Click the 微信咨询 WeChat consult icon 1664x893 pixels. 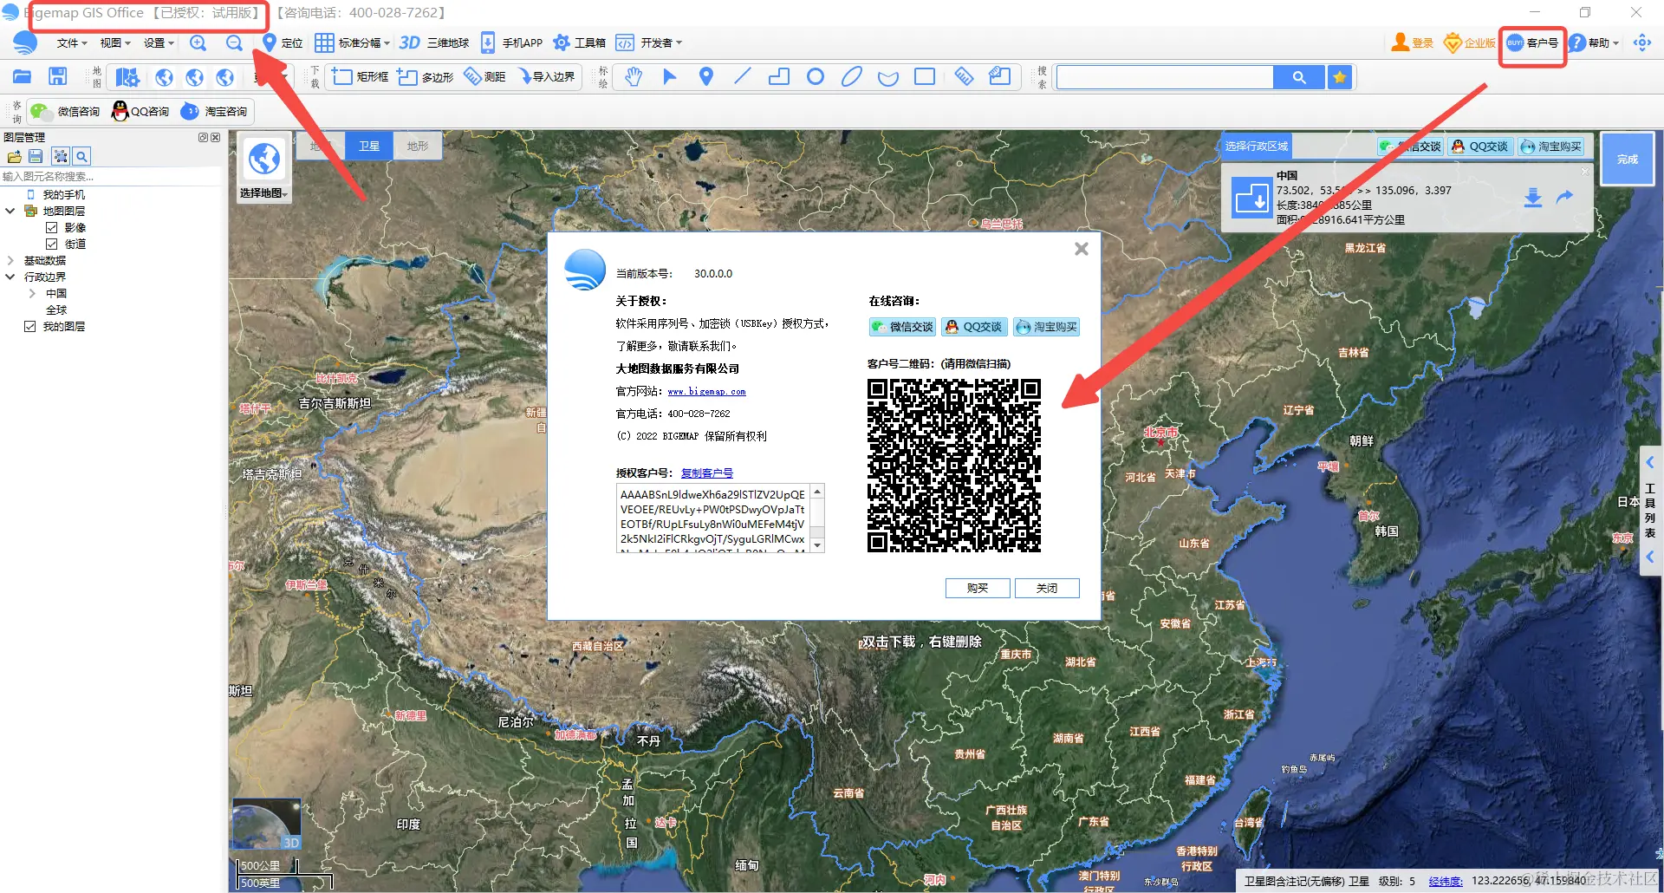tap(65, 111)
